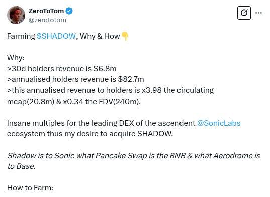Click the pointing-down hand emoji
This screenshot has width=270, height=197.
125,36
